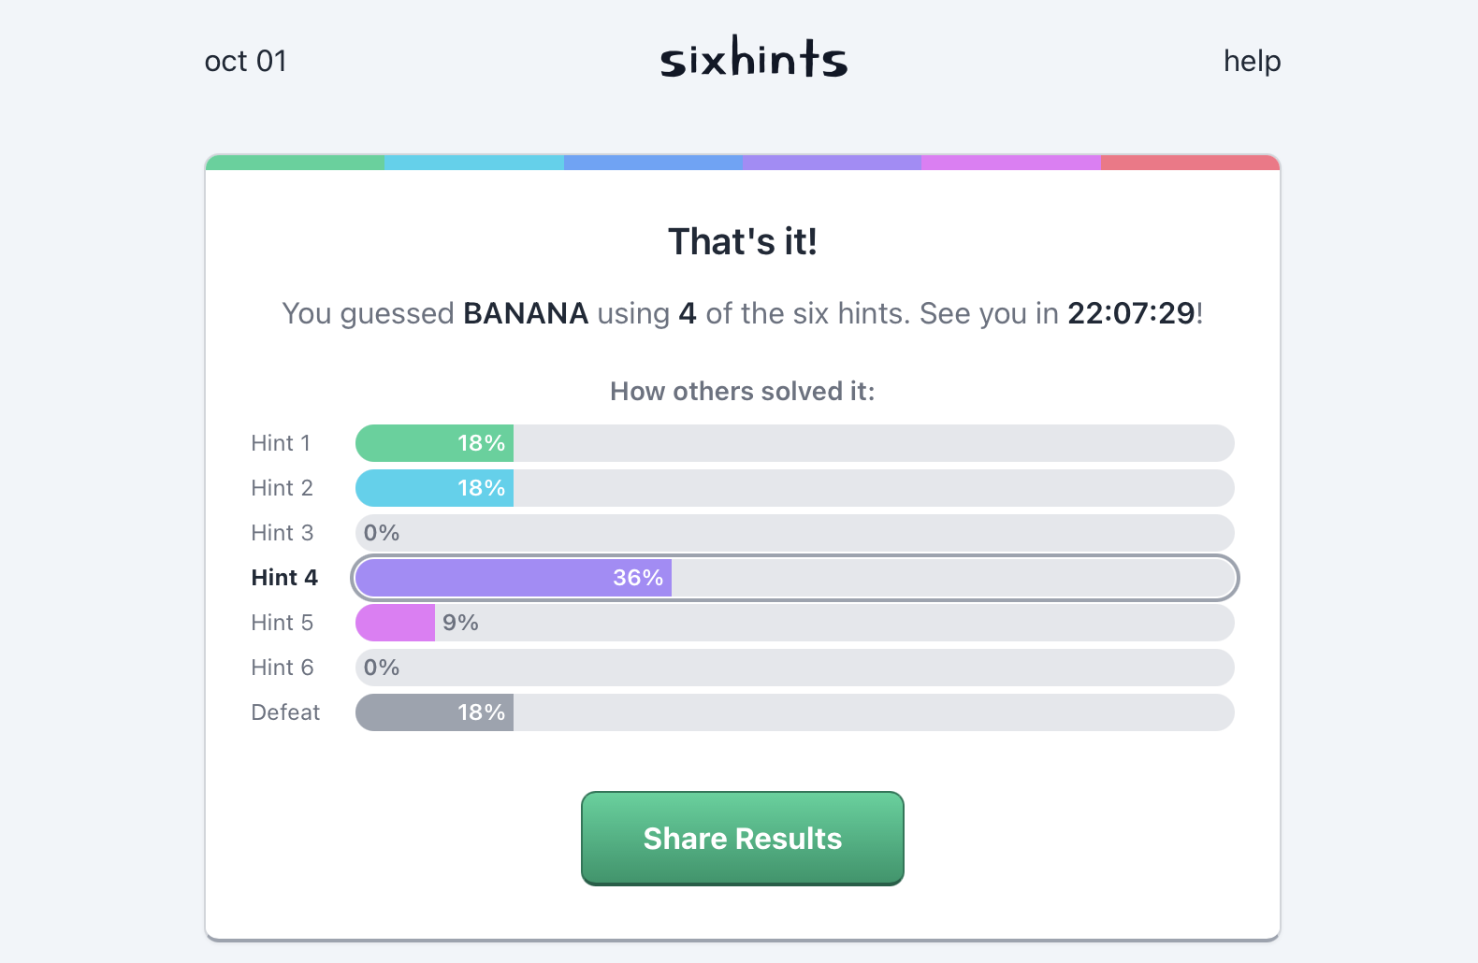Screen dimensions: 1478x963
Task: Select the green Hint 1 progress bar
Action: [x=433, y=443]
